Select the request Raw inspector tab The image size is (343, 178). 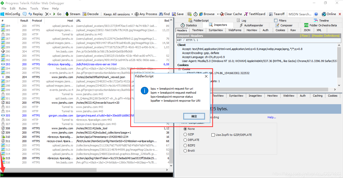pyautogui.click(x=293, y=30)
